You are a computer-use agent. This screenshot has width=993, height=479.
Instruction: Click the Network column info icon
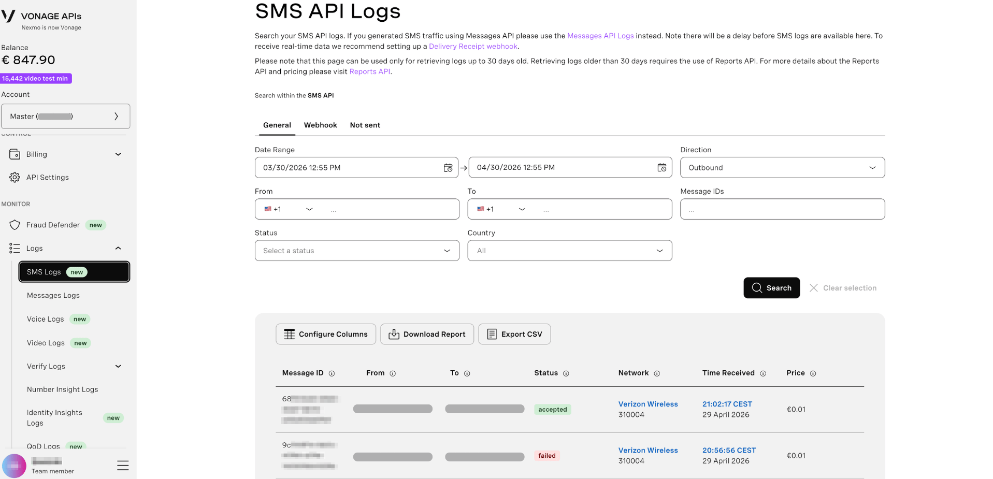pyautogui.click(x=657, y=373)
